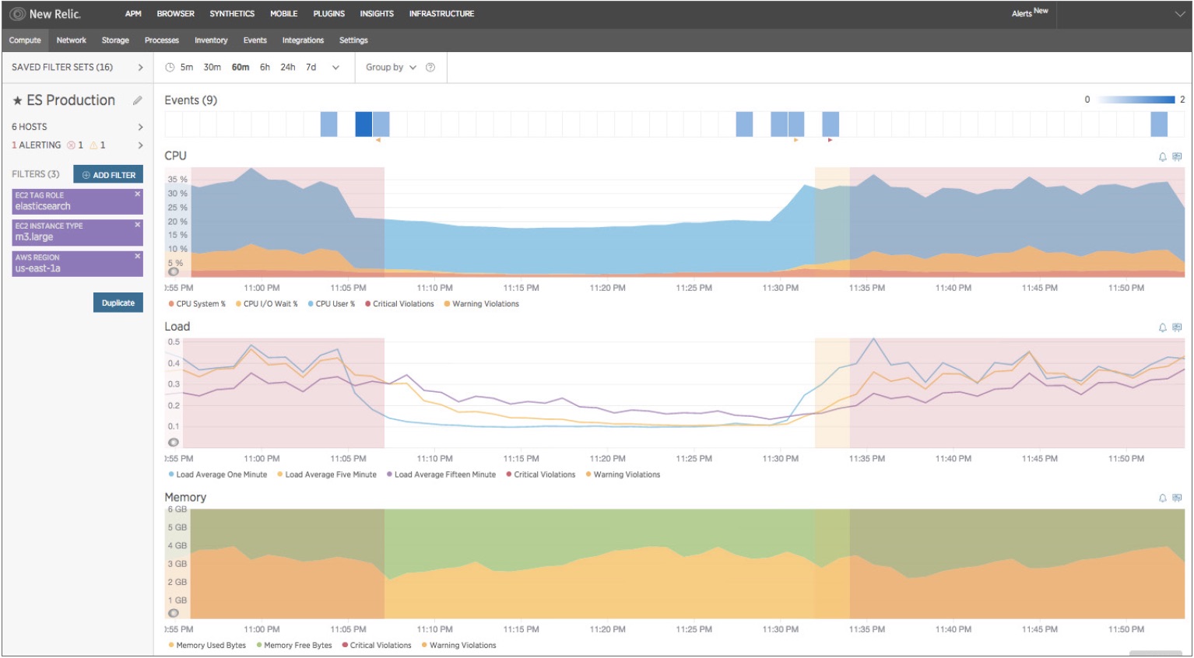
Task: Click the chart options icon next to CPU bell
Action: (1177, 157)
